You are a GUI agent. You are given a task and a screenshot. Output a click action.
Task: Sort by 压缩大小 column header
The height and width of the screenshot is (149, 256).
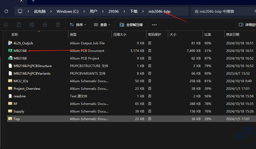coord(120,35)
